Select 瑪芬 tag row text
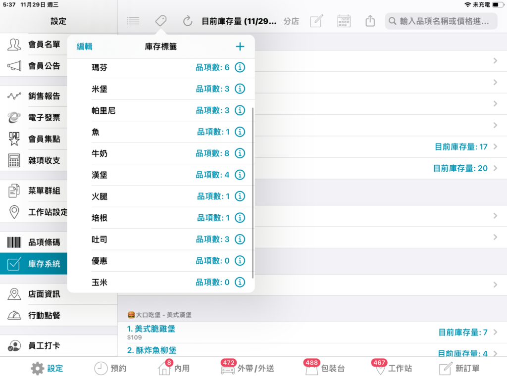This screenshot has height=380, width=507. pyautogui.click(x=99, y=67)
